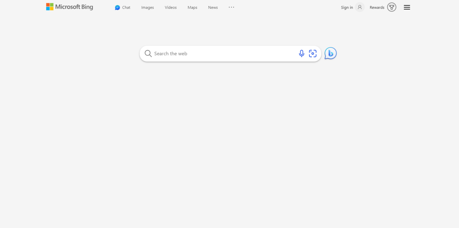Focus the Search the web field

(x=222, y=54)
